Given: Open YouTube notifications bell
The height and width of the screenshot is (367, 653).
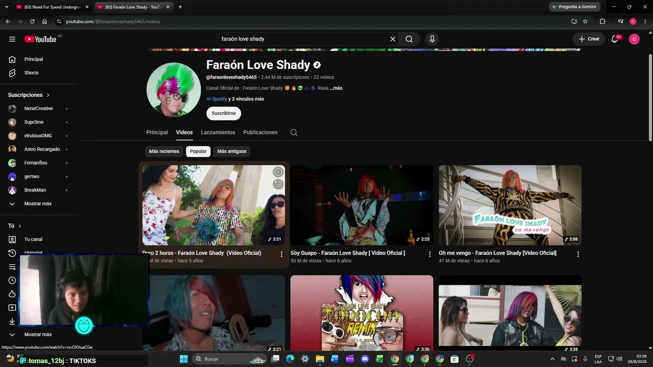Looking at the screenshot, I should [615, 39].
